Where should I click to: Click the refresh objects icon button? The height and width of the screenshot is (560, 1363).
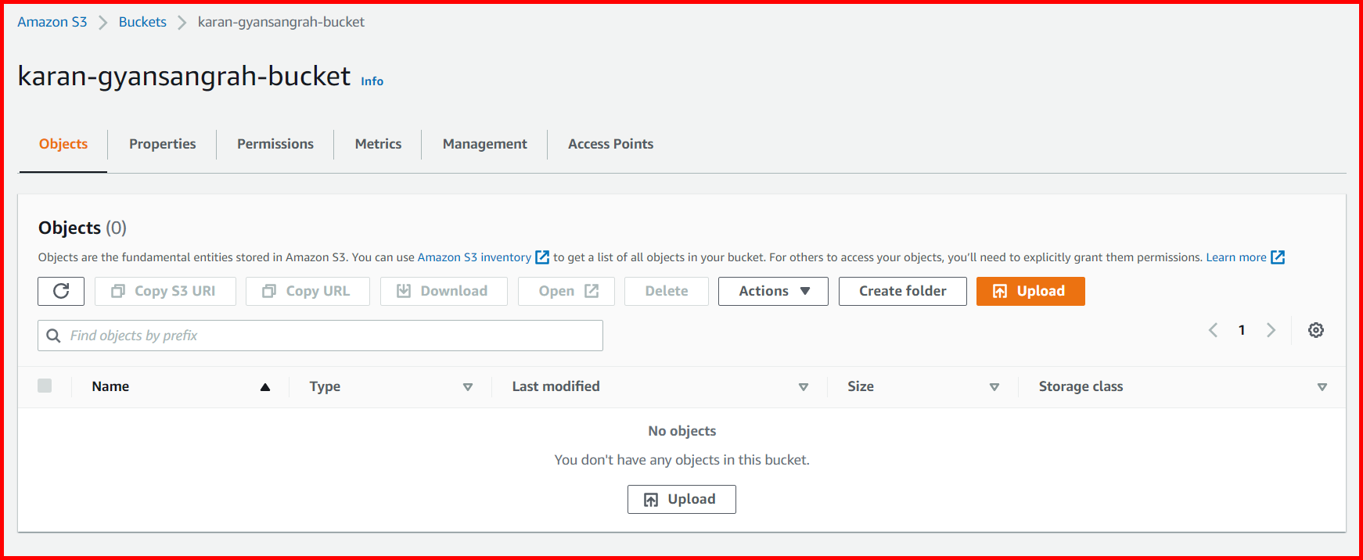pyautogui.click(x=61, y=291)
